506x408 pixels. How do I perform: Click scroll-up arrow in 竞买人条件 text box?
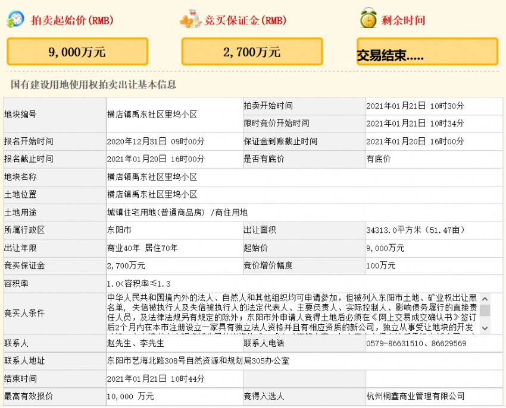pos(485,298)
